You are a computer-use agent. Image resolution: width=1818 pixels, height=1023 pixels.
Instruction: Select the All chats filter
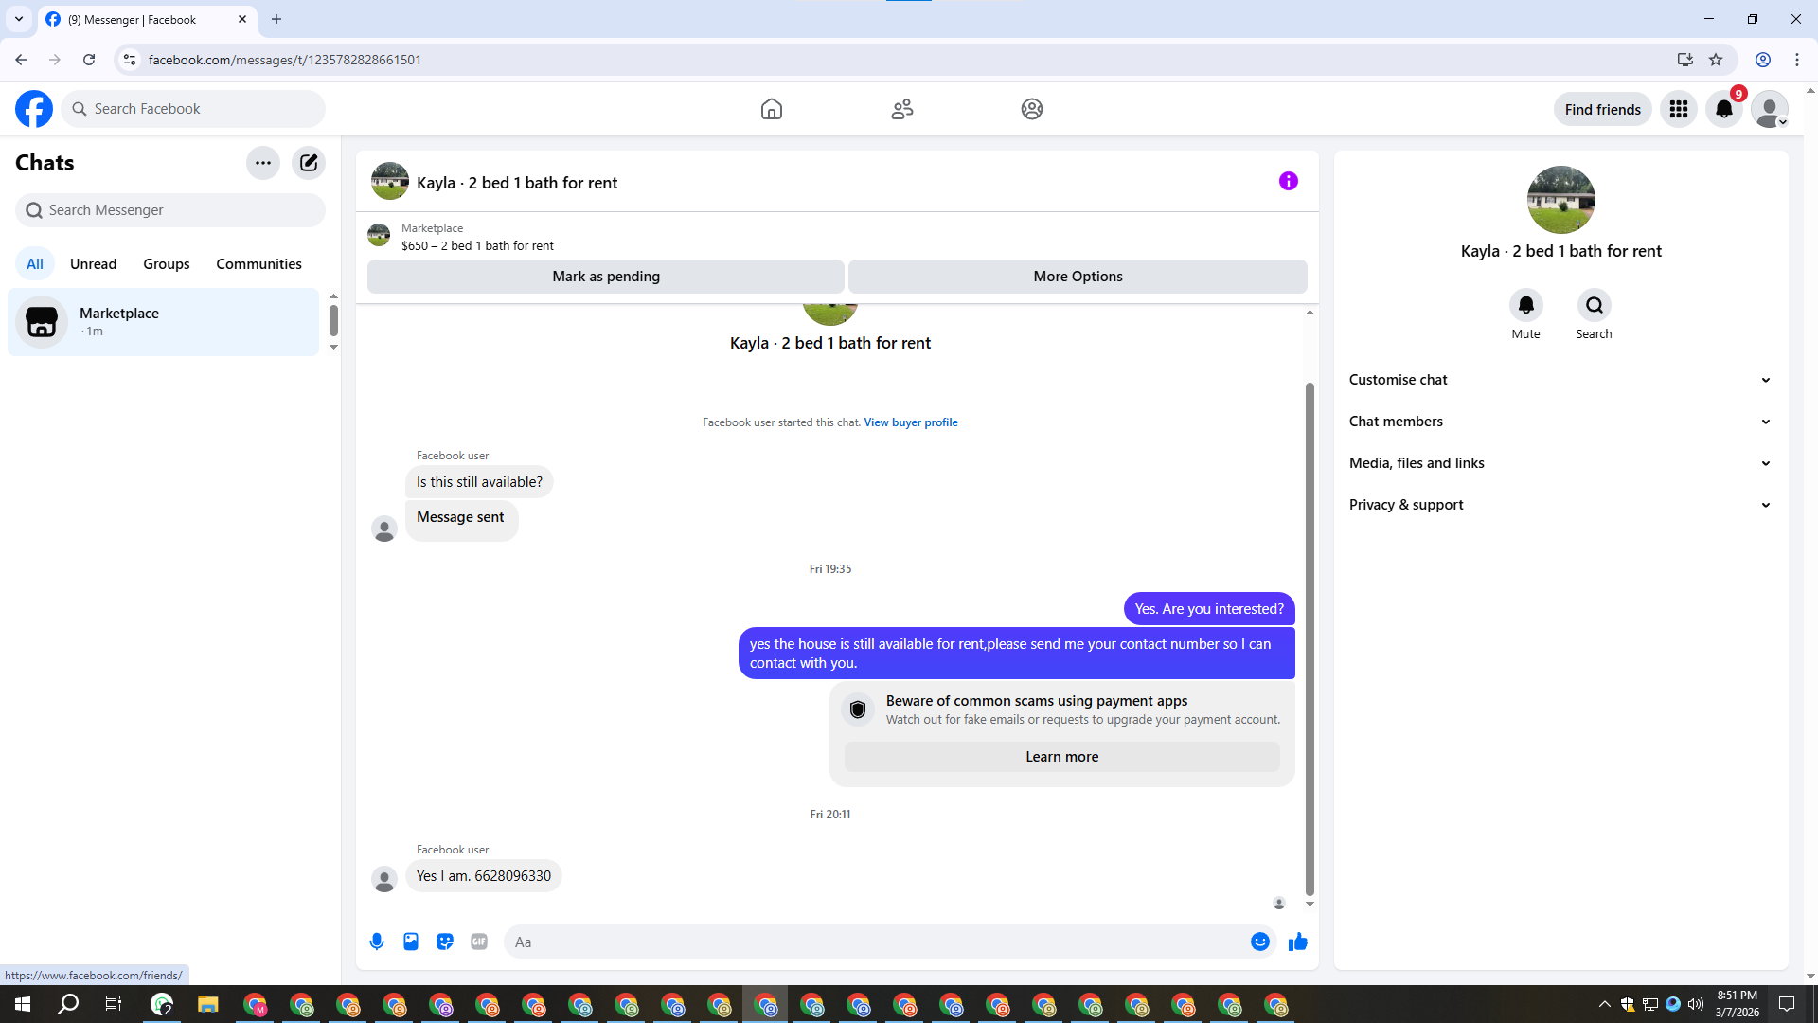pos(35,264)
